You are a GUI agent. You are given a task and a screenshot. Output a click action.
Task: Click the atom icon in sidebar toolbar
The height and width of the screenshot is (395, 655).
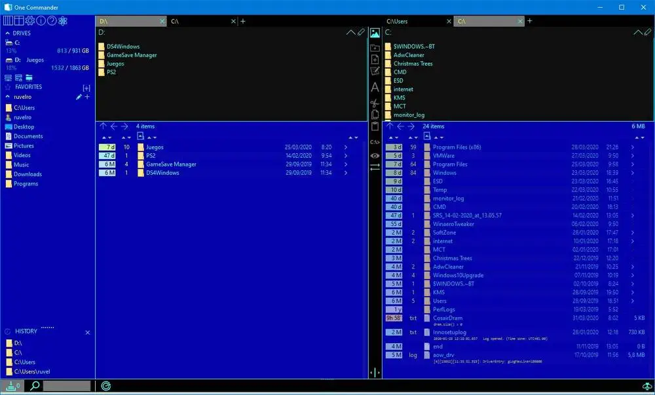tap(63, 20)
